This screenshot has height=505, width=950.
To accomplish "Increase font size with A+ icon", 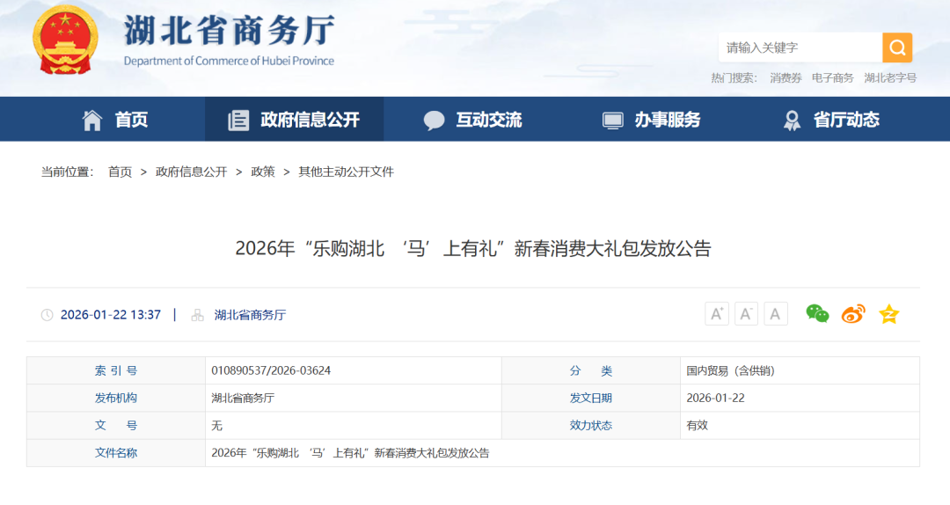I will point(717,314).
